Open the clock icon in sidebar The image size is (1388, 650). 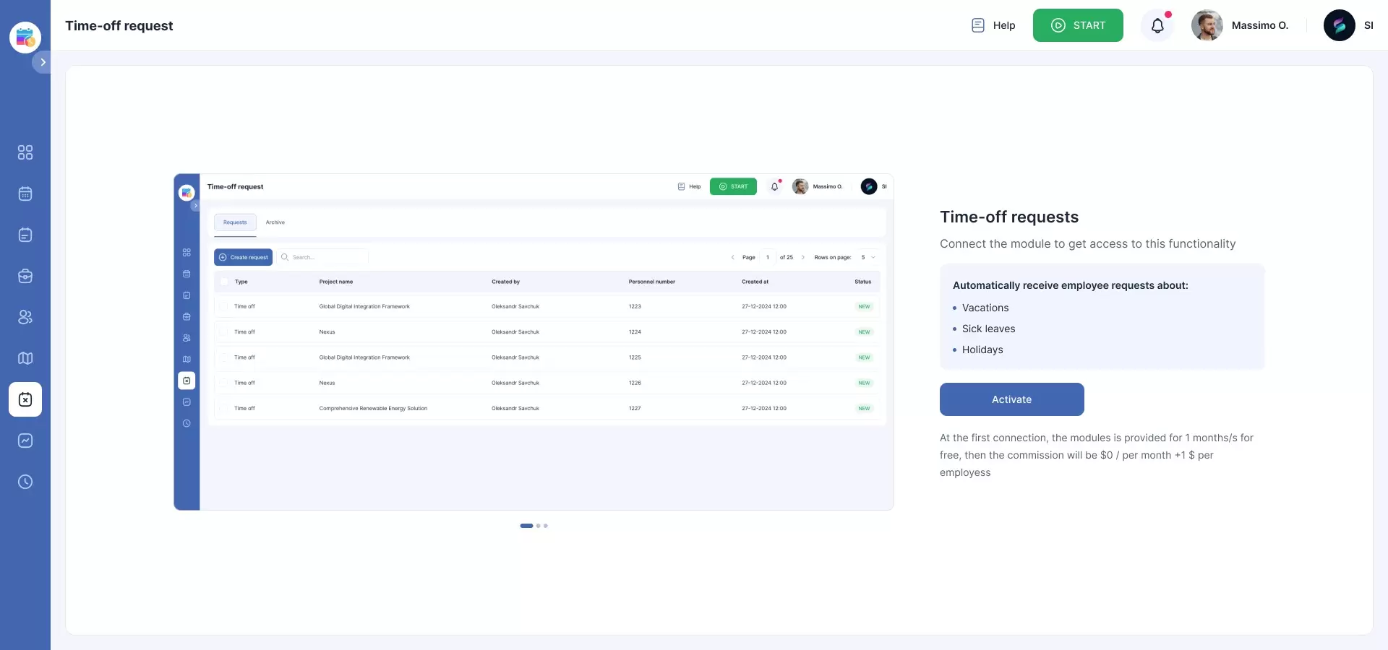coord(25,482)
